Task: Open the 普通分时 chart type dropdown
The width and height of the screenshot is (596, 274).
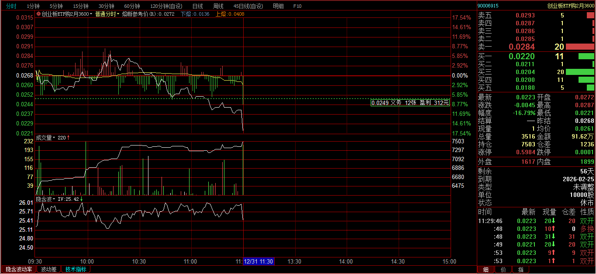Action: pyautogui.click(x=107, y=14)
